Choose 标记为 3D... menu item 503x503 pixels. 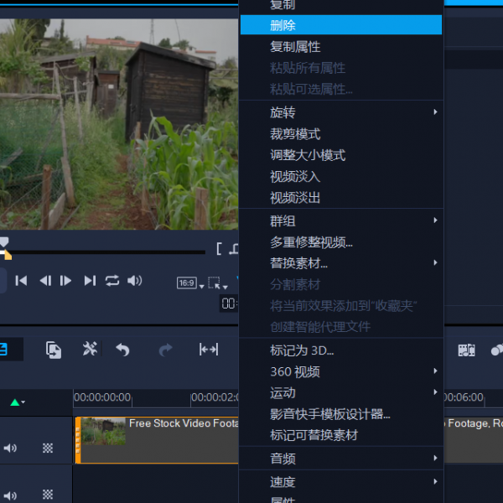click(340, 350)
